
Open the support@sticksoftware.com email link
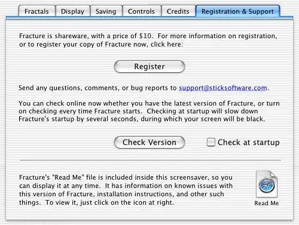coord(223,88)
